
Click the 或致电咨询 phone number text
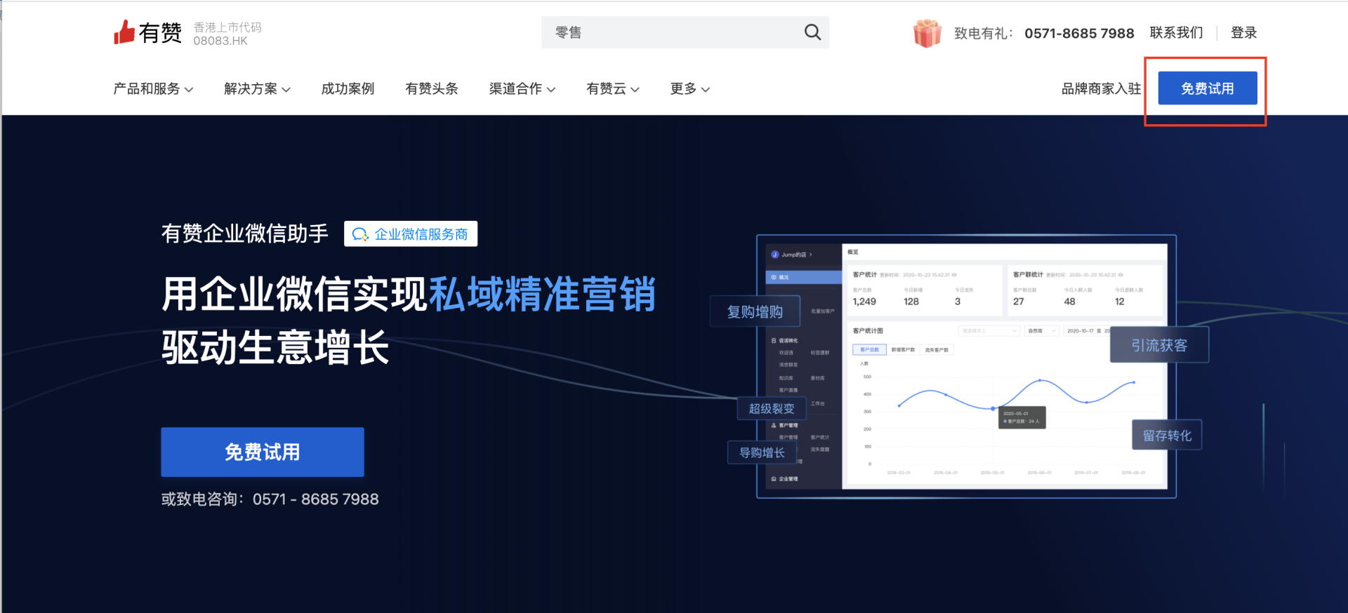(270, 499)
